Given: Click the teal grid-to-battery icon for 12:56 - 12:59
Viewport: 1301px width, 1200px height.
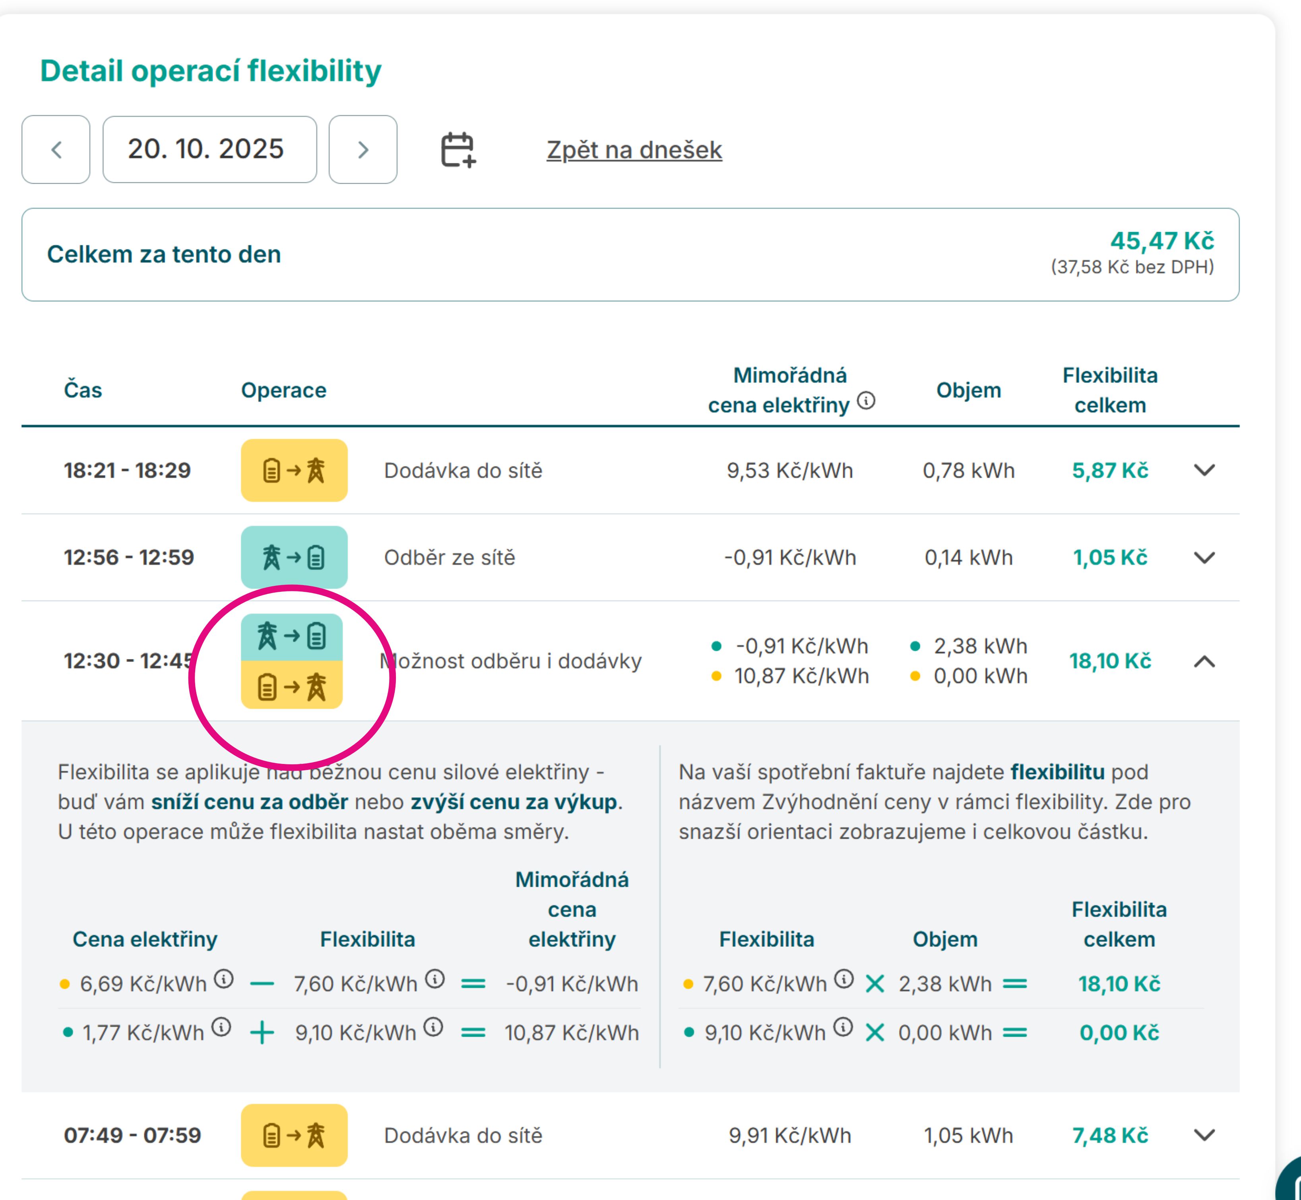Looking at the screenshot, I should click(x=294, y=557).
